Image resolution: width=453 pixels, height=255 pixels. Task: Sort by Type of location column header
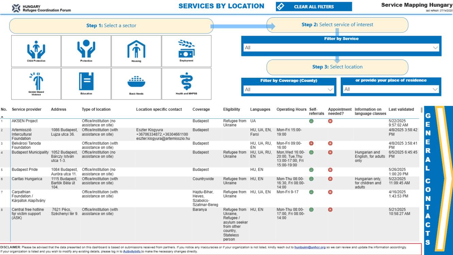[96, 109]
